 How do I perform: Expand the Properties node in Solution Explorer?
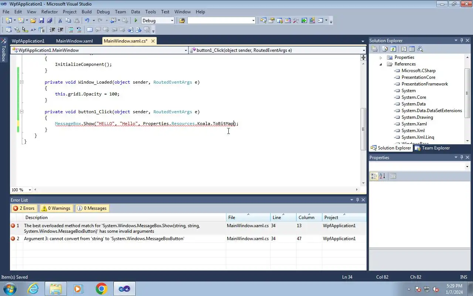tap(381, 57)
